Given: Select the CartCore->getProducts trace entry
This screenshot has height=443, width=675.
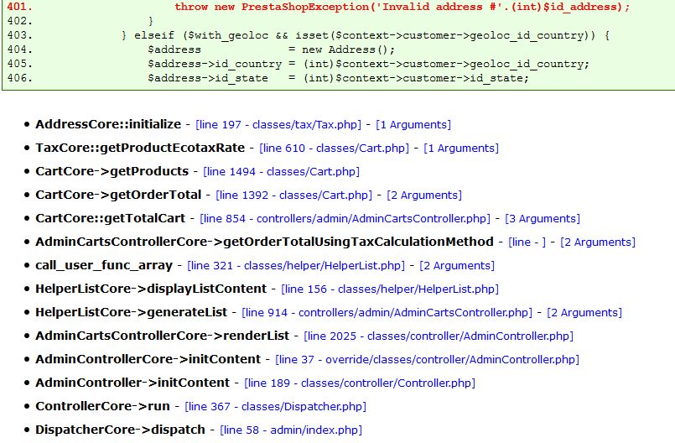Looking at the screenshot, I should [112, 171].
